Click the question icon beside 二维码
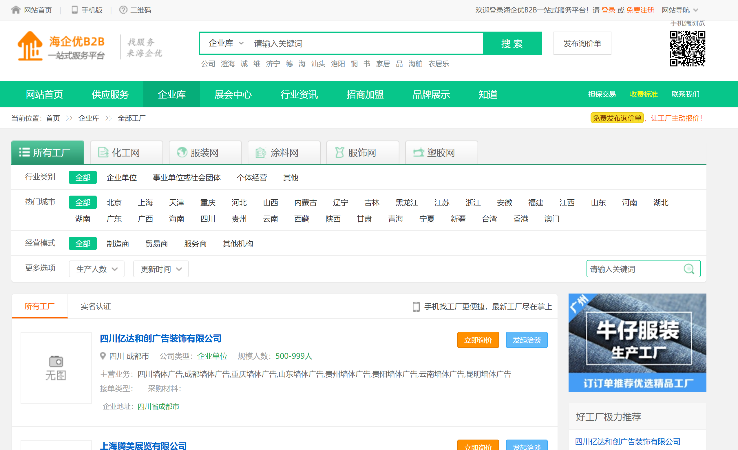The width and height of the screenshot is (738, 450). tap(123, 10)
